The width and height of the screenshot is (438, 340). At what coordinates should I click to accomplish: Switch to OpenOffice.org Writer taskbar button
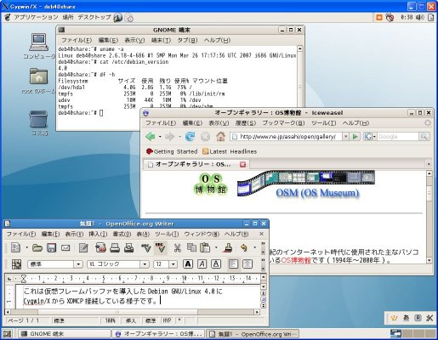click(253, 334)
